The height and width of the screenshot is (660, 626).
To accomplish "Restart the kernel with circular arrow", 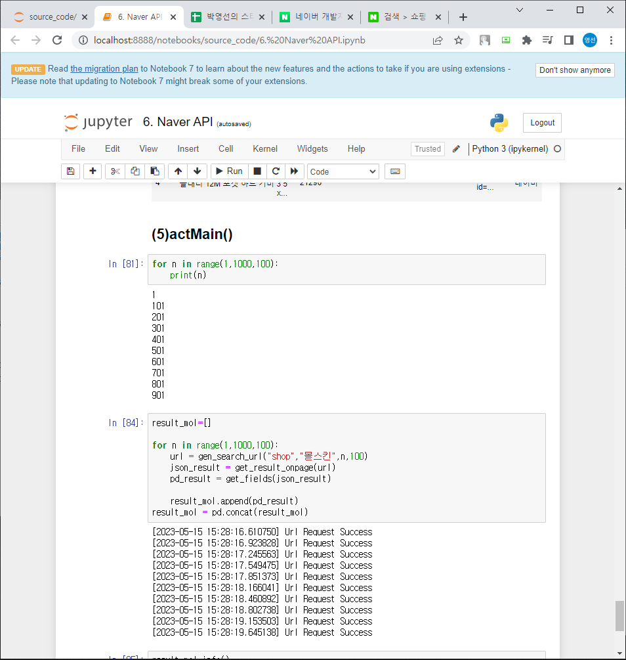I will [x=276, y=171].
